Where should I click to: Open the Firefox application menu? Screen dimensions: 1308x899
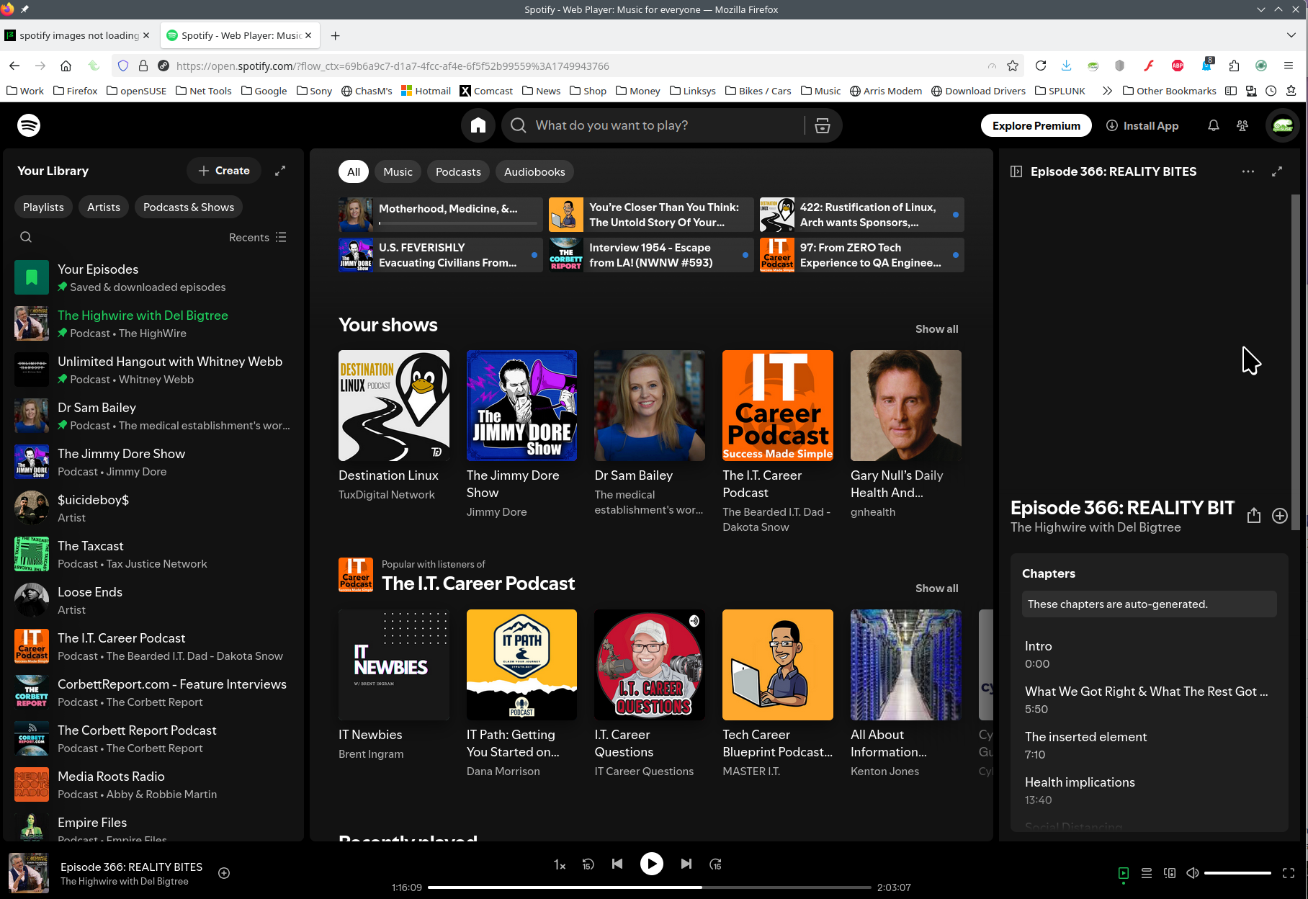(x=1289, y=66)
